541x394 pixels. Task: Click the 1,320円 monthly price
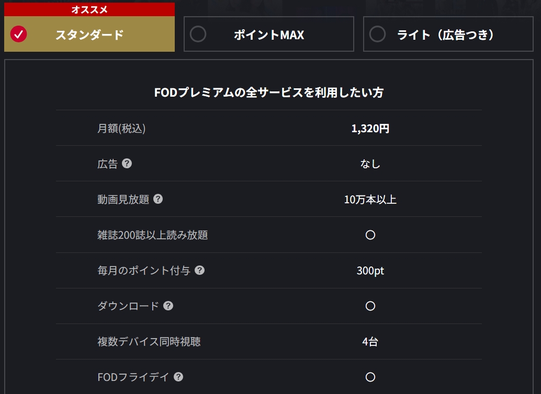[x=370, y=129]
